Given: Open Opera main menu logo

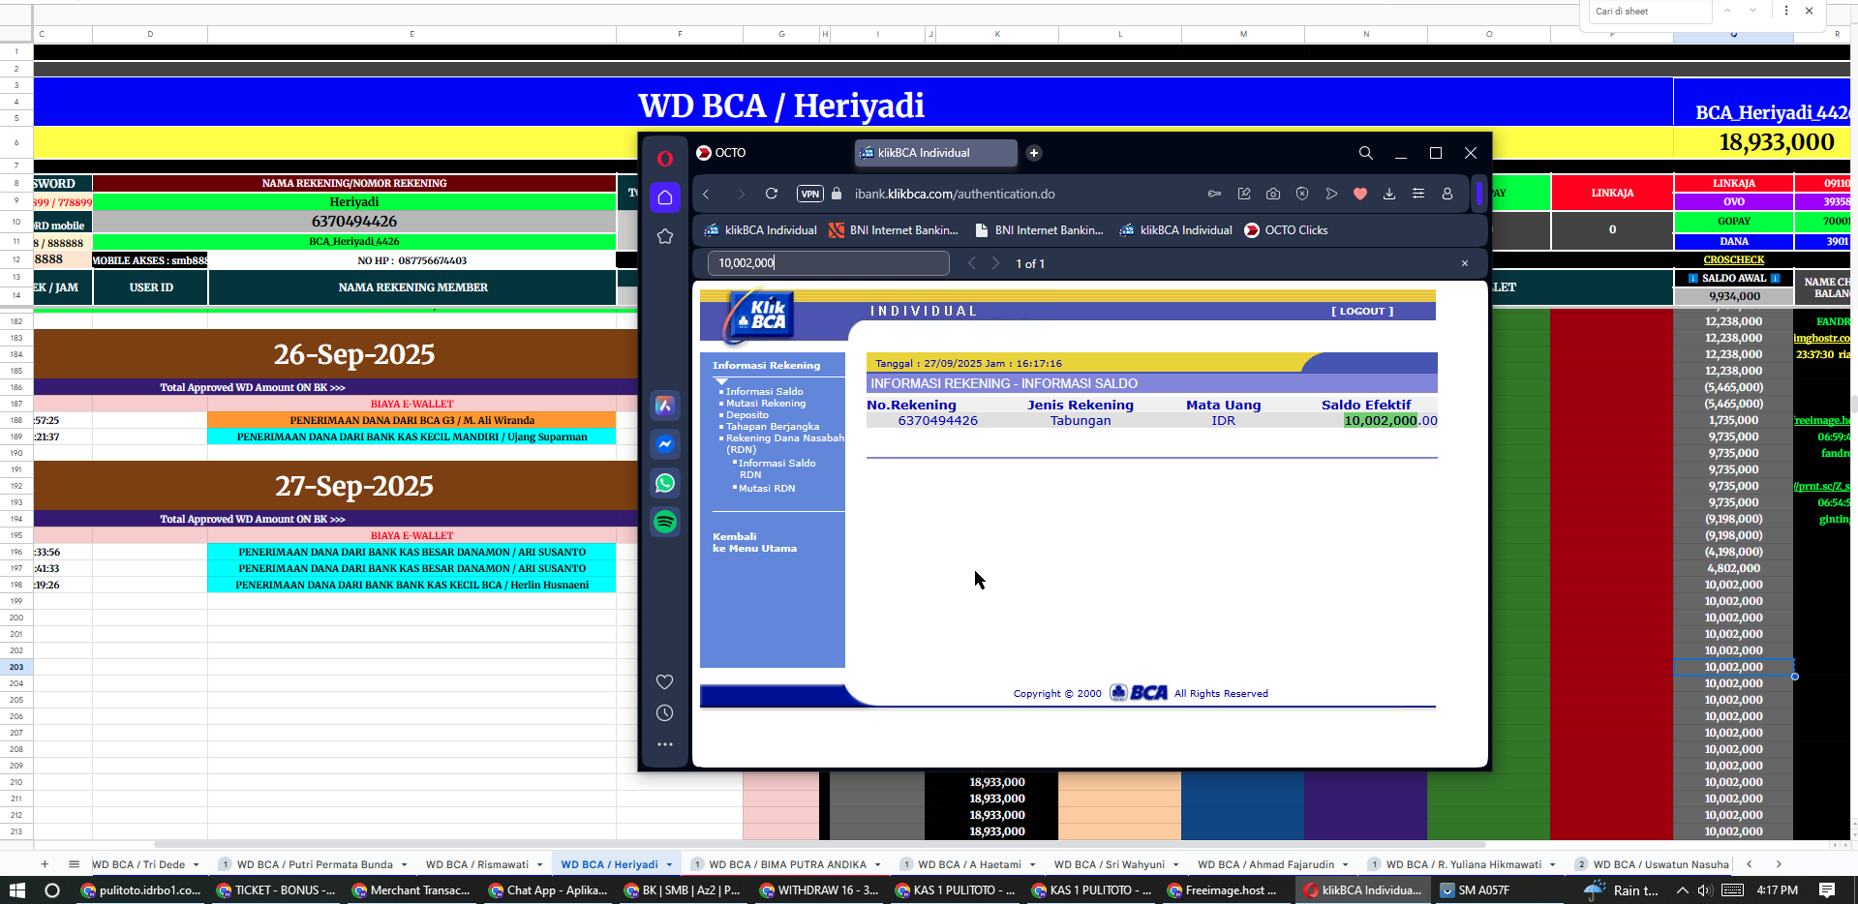Looking at the screenshot, I should tap(665, 159).
